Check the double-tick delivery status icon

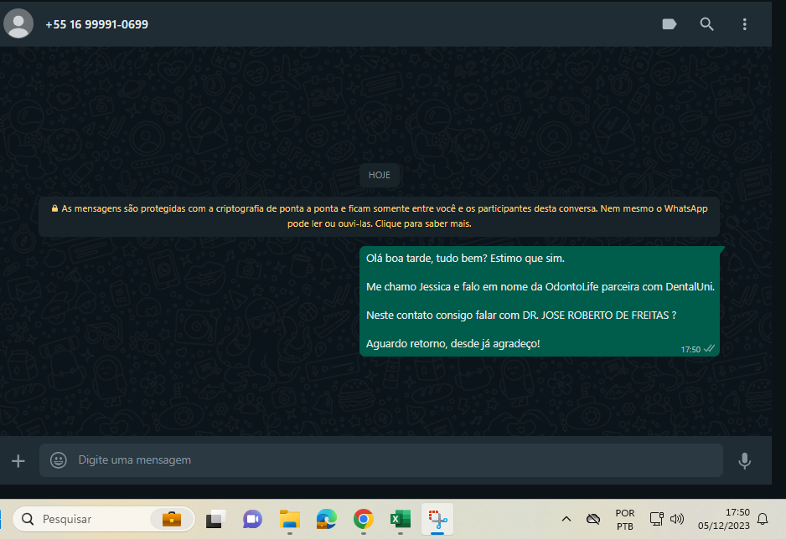[709, 349]
